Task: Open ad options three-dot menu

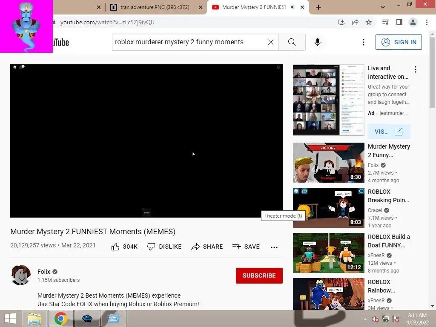Action: [x=416, y=69]
